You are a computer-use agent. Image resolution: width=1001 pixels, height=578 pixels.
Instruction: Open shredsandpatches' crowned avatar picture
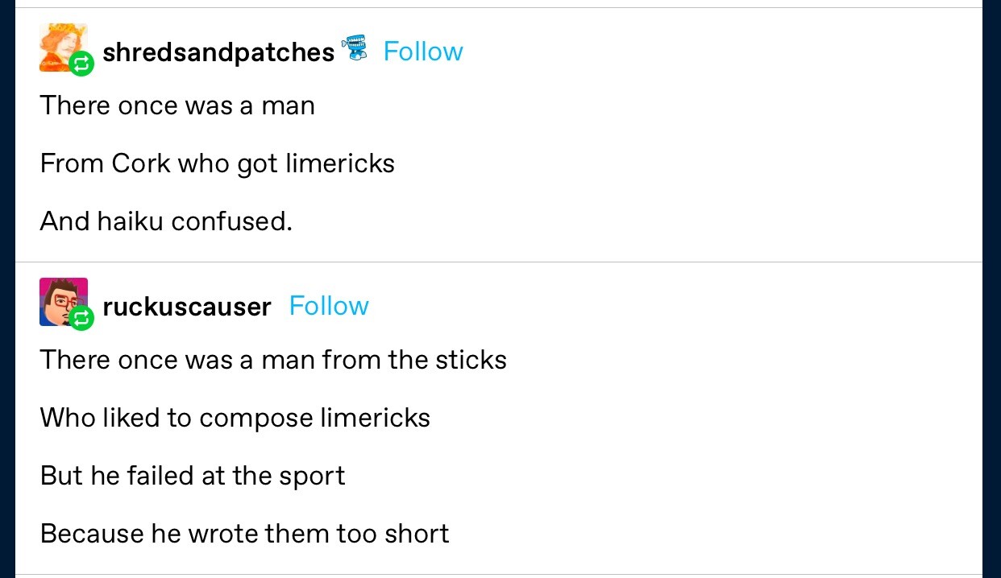click(x=60, y=45)
